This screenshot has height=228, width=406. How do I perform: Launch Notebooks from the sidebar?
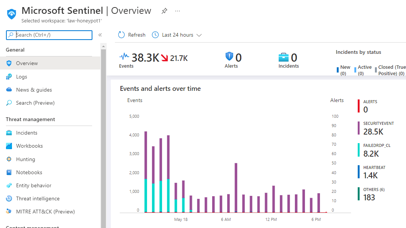click(29, 172)
